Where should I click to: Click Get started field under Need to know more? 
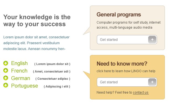127,82
